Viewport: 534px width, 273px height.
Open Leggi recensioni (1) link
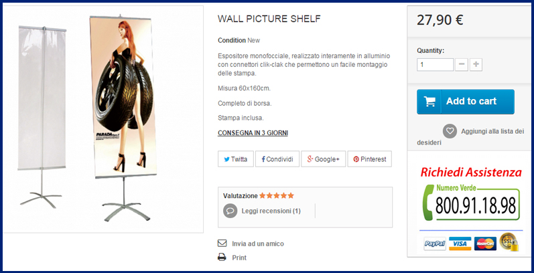point(271,211)
